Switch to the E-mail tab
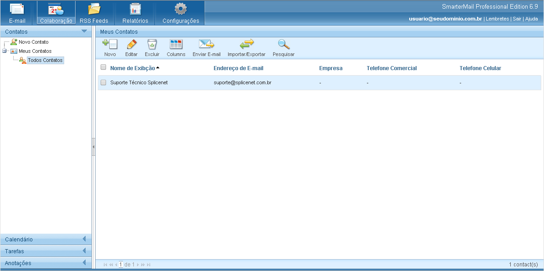The width and height of the screenshot is (544, 271). click(x=17, y=13)
